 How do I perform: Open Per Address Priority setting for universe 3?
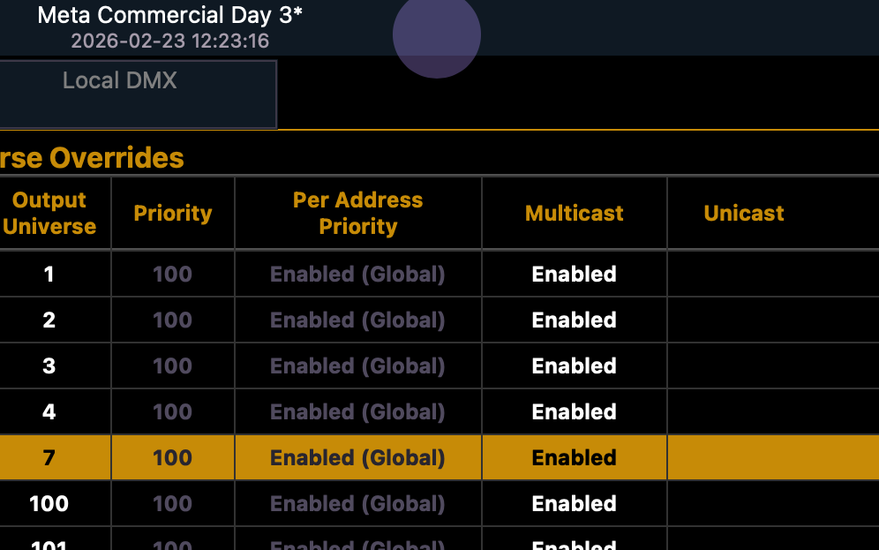(x=357, y=366)
